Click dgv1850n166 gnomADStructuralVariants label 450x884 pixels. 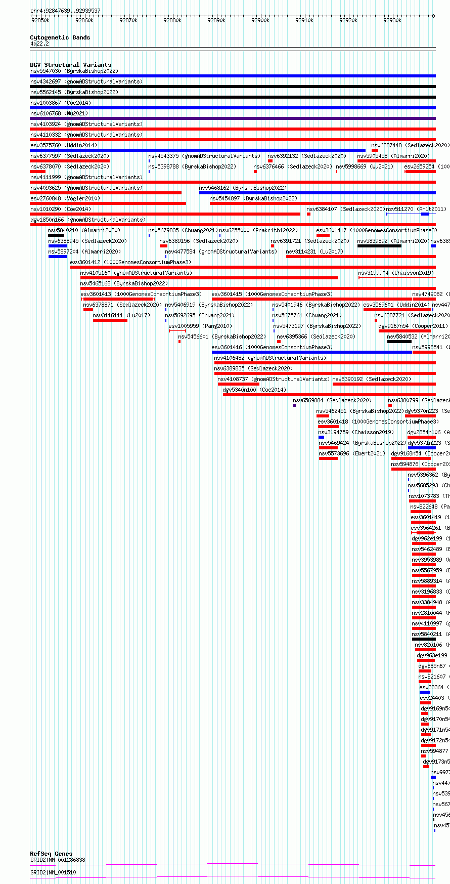click(x=88, y=220)
